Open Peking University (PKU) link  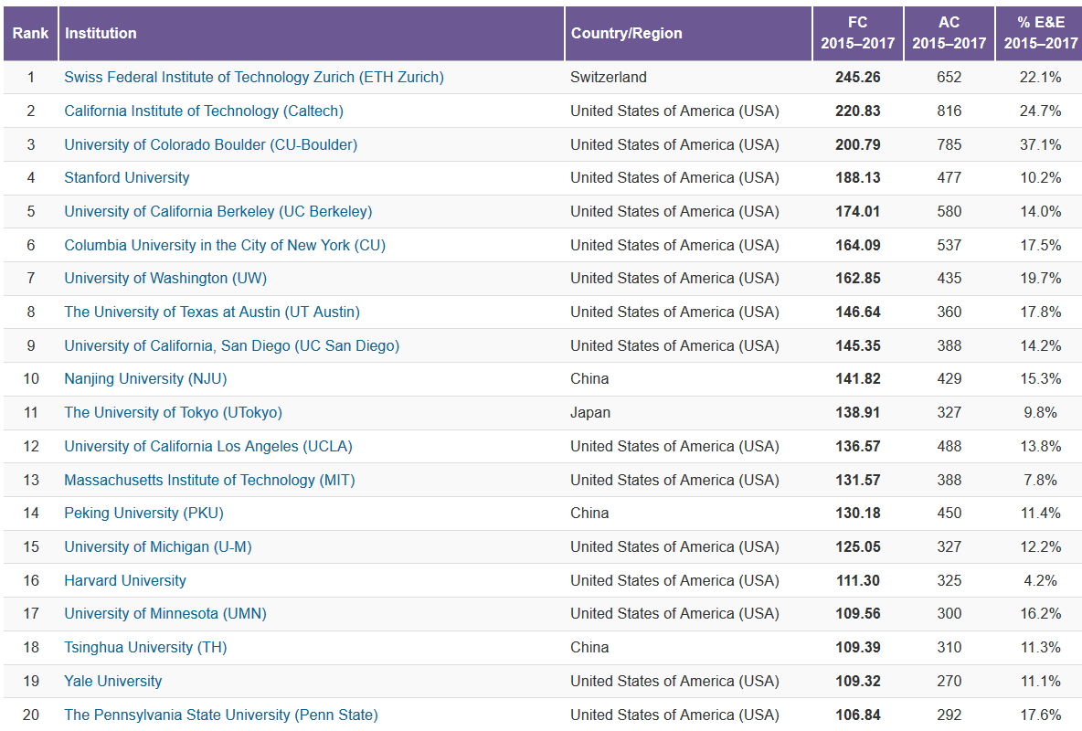[x=144, y=514]
